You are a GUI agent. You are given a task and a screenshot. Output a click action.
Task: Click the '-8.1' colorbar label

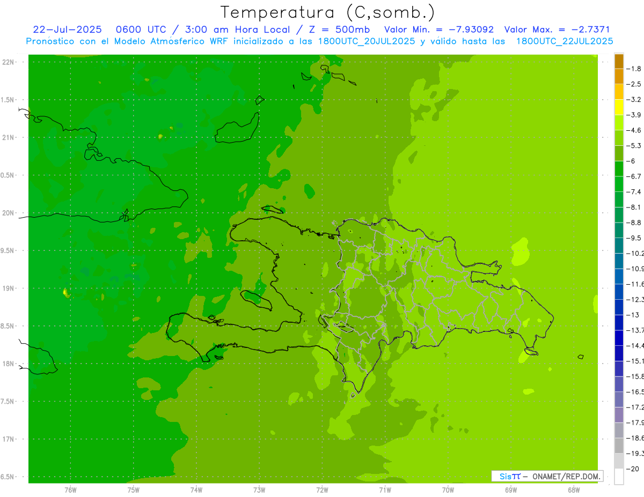[634, 207]
